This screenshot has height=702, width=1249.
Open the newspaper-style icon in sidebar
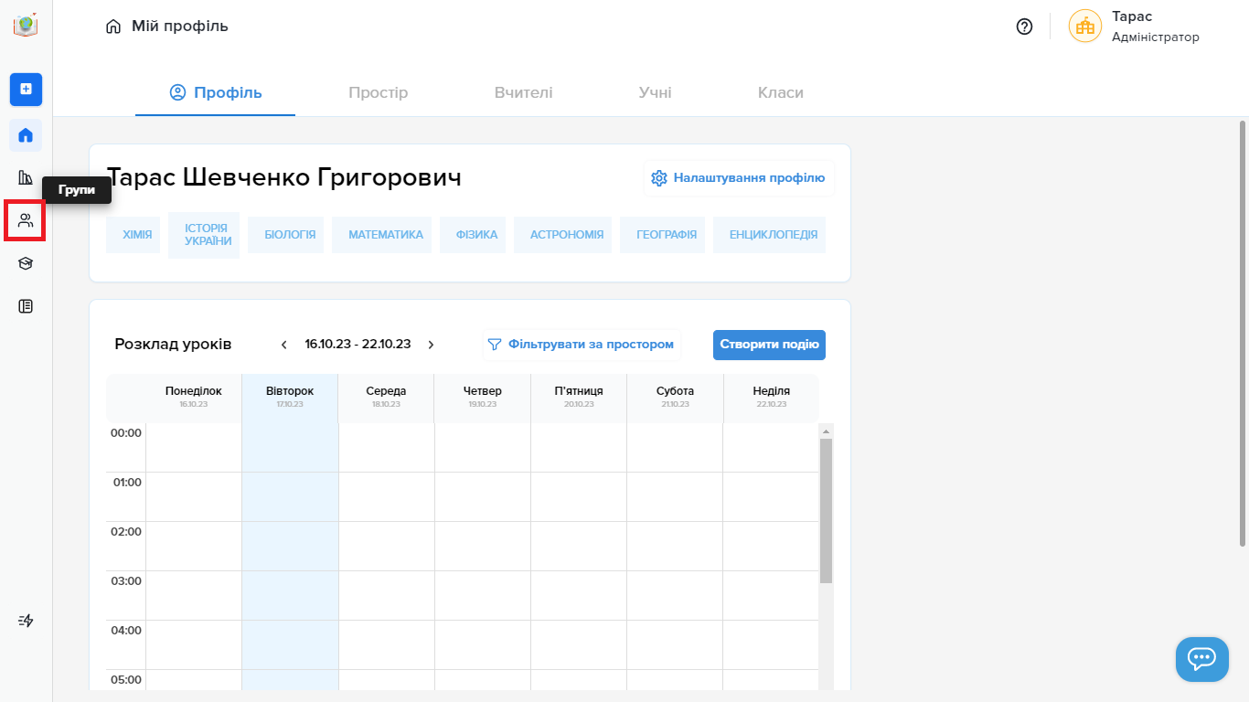pos(26,306)
